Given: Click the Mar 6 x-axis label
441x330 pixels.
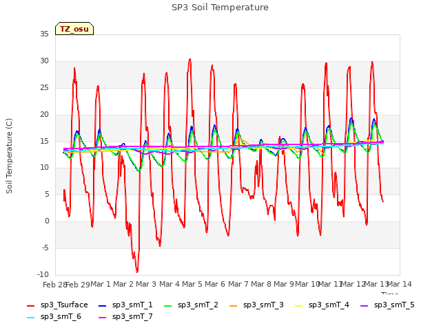Looking at the screenshot, I should click(x=215, y=284).
